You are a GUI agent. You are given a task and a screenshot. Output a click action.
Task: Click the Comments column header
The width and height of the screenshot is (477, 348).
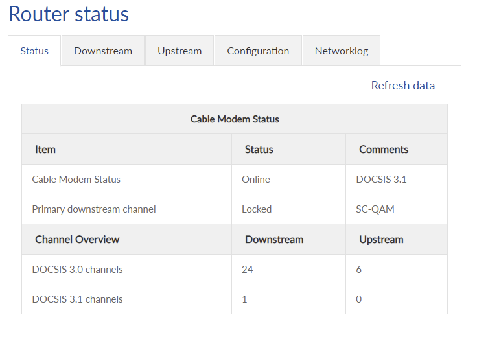pyautogui.click(x=384, y=149)
